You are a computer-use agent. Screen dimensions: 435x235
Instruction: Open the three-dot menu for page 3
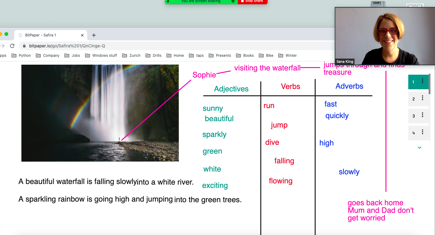422,115
